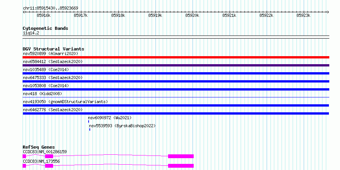This screenshot has width=340, height=170.
Task: Click the blue nsv4193050 variant bar
Action: 176,105
